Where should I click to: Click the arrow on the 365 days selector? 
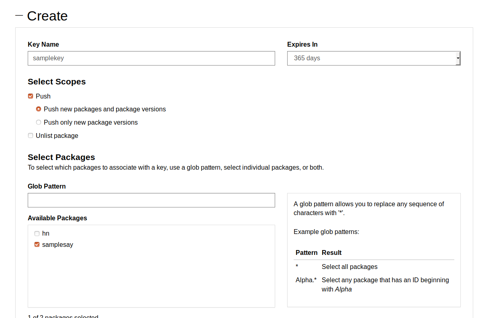click(x=458, y=58)
